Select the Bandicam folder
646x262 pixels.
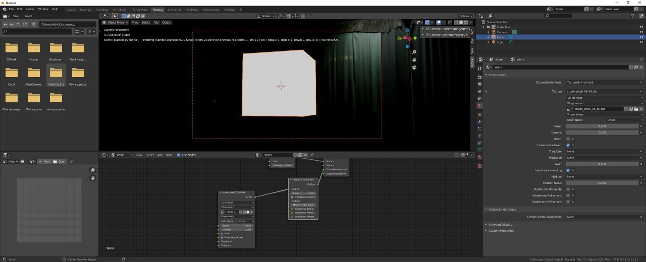click(x=56, y=51)
